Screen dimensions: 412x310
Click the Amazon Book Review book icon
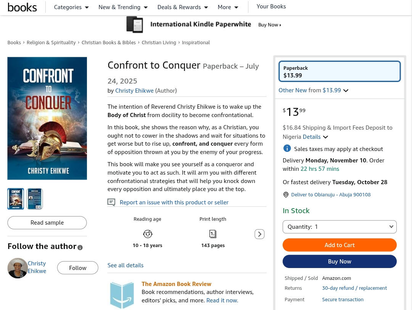pyautogui.click(x=122, y=294)
